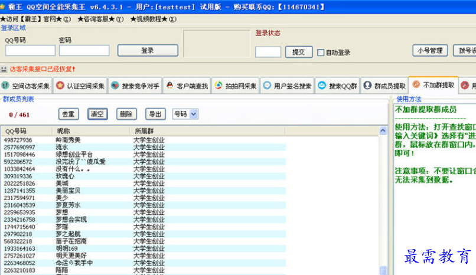Click the globe icon on 空间访客采集 tab
This screenshot has height=275, width=476.
click(x=5, y=86)
